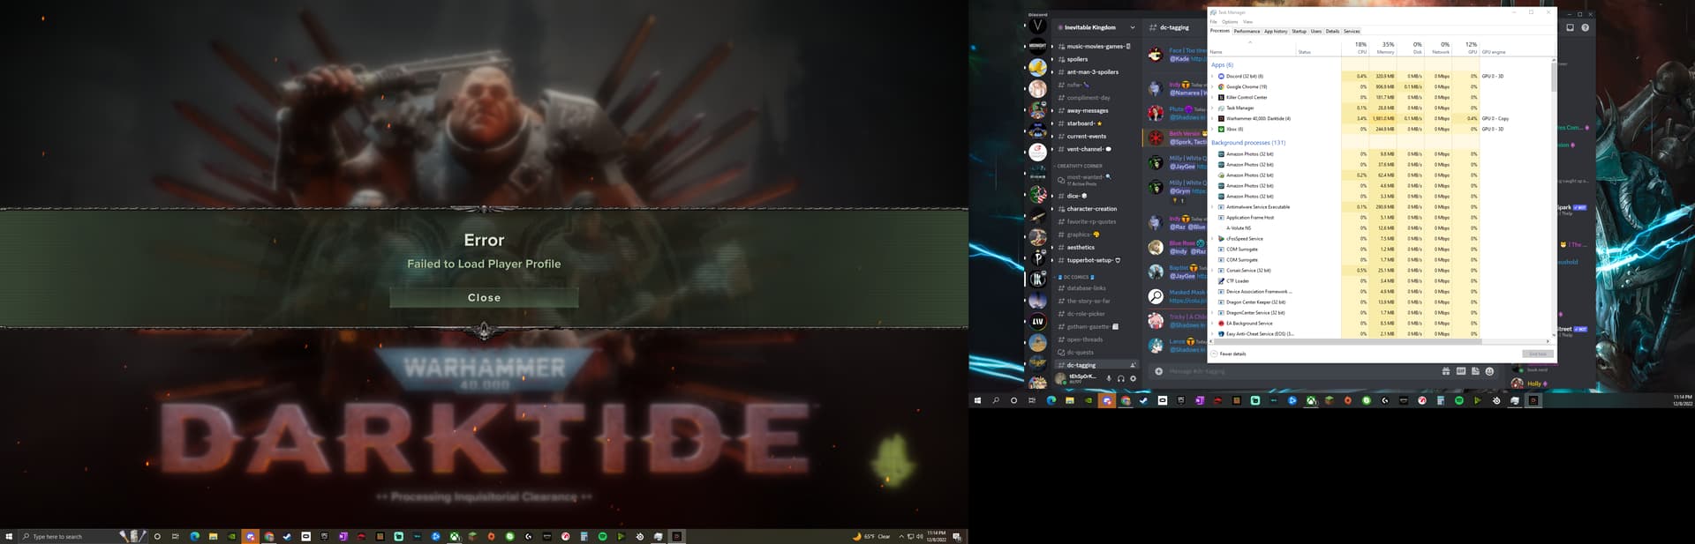Open the MIDNIGHT server icon in Discord
This screenshot has height=544, width=1695.
[1038, 46]
